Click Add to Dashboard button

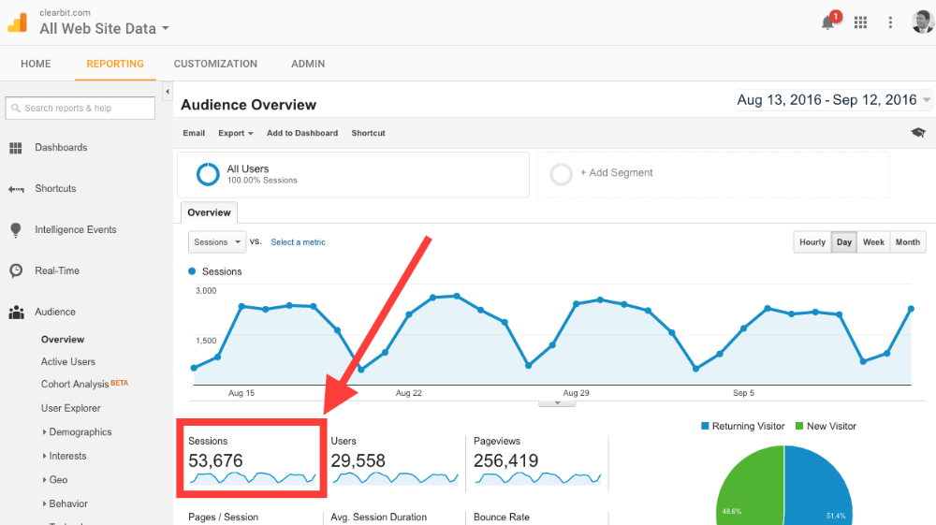[302, 133]
